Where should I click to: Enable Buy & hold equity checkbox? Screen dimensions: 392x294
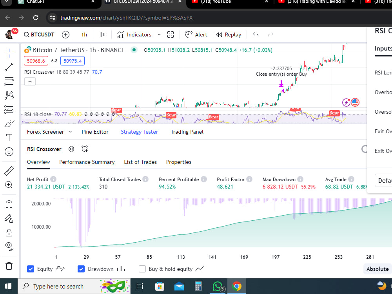click(142, 269)
